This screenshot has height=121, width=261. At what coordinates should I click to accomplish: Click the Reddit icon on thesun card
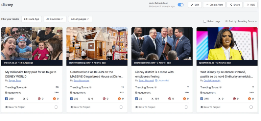point(54,99)
